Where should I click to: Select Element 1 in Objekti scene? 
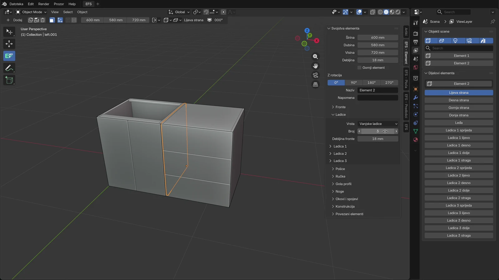[459, 56]
